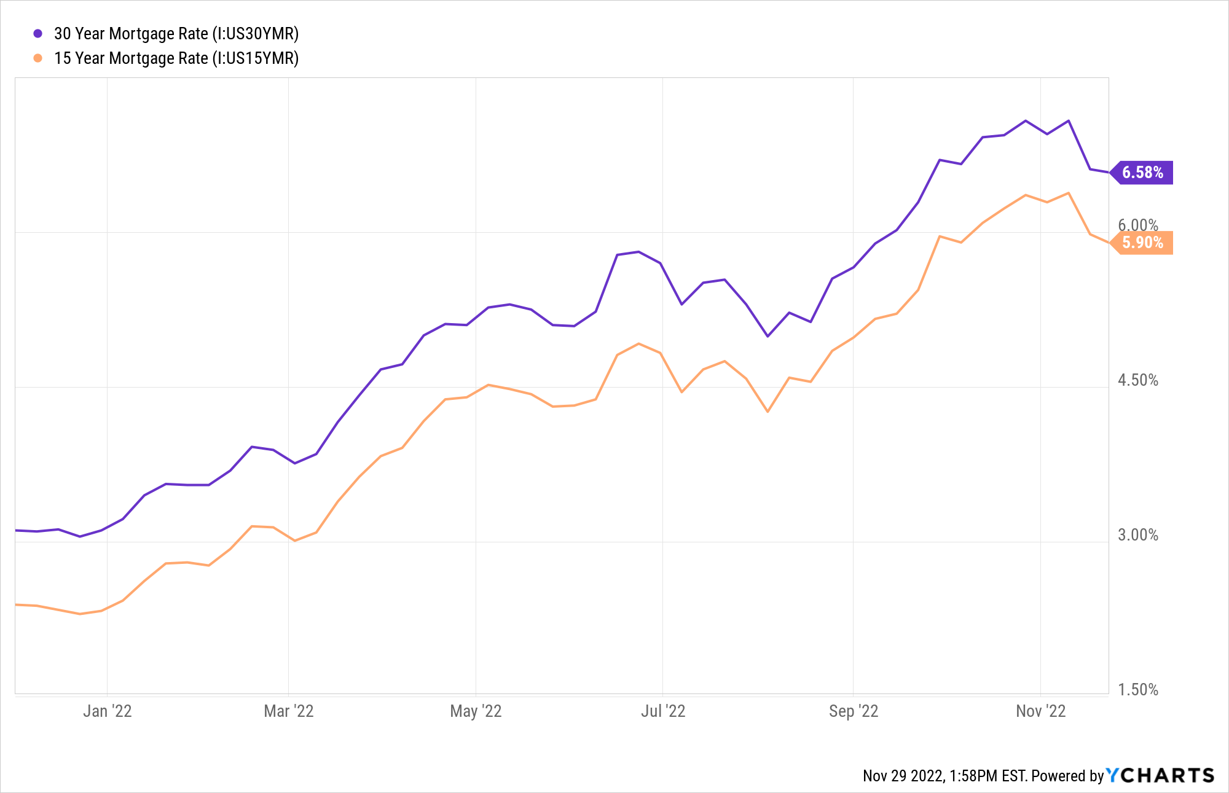Toggle the 15 Year Mortgage Rate legend label
Viewport: 1229px width, 793px height.
[x=176, y=58]
